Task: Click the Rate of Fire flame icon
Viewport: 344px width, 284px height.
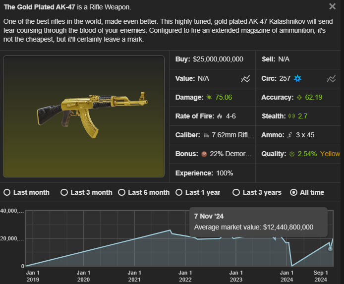Action: pyautogui.click(x=220, y=116)
